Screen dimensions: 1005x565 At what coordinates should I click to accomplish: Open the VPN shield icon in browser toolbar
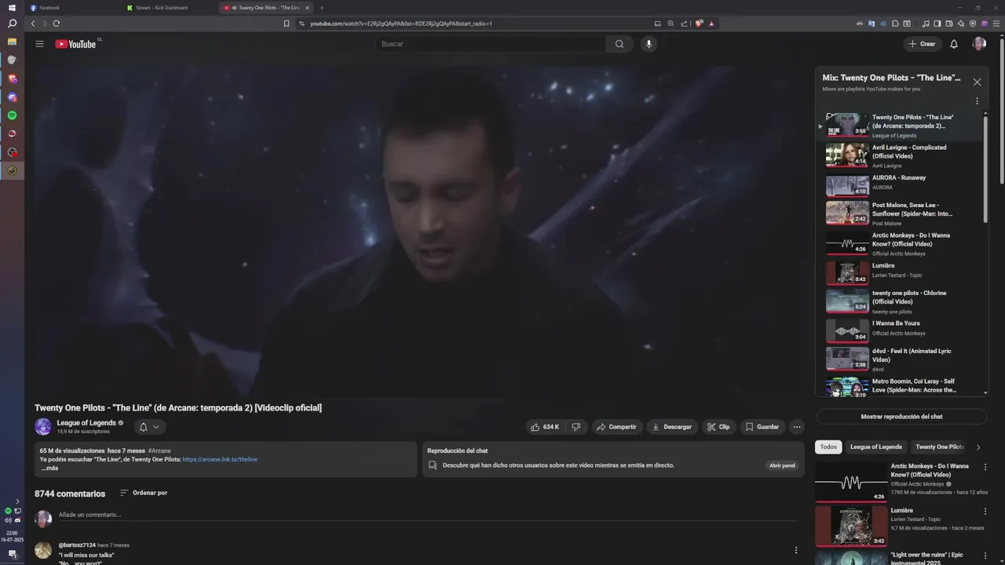(973, 24)
